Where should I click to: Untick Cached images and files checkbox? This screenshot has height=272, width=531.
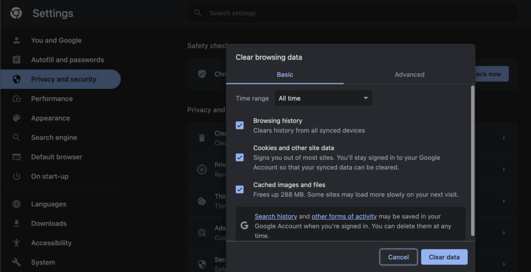pos(240,189)
